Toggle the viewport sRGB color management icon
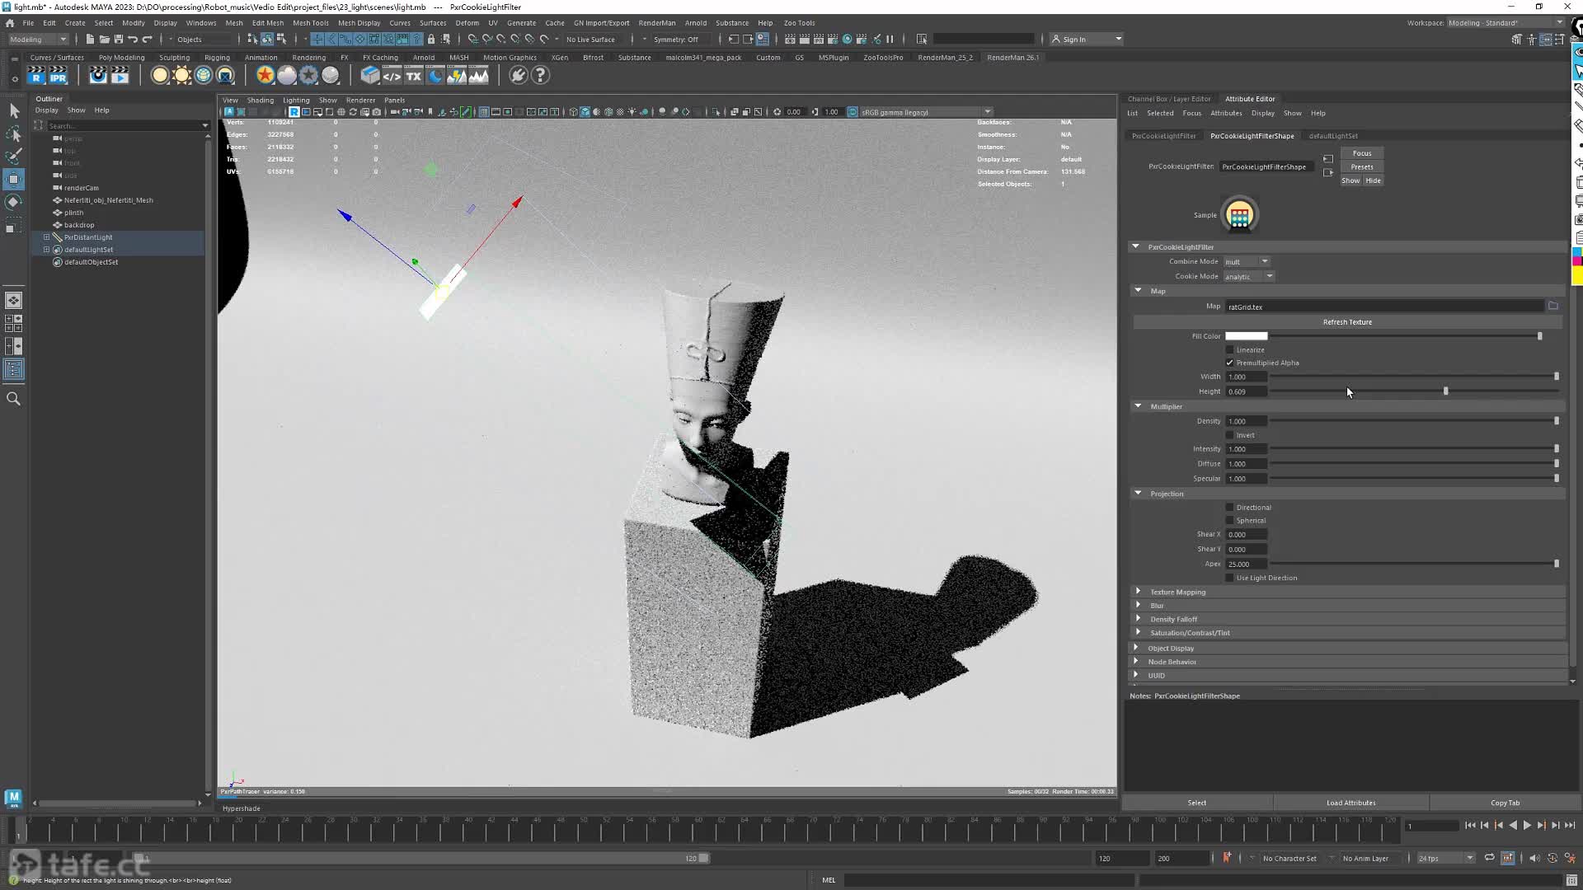This screenshot has height=890, width=1583. click(853, 112)
